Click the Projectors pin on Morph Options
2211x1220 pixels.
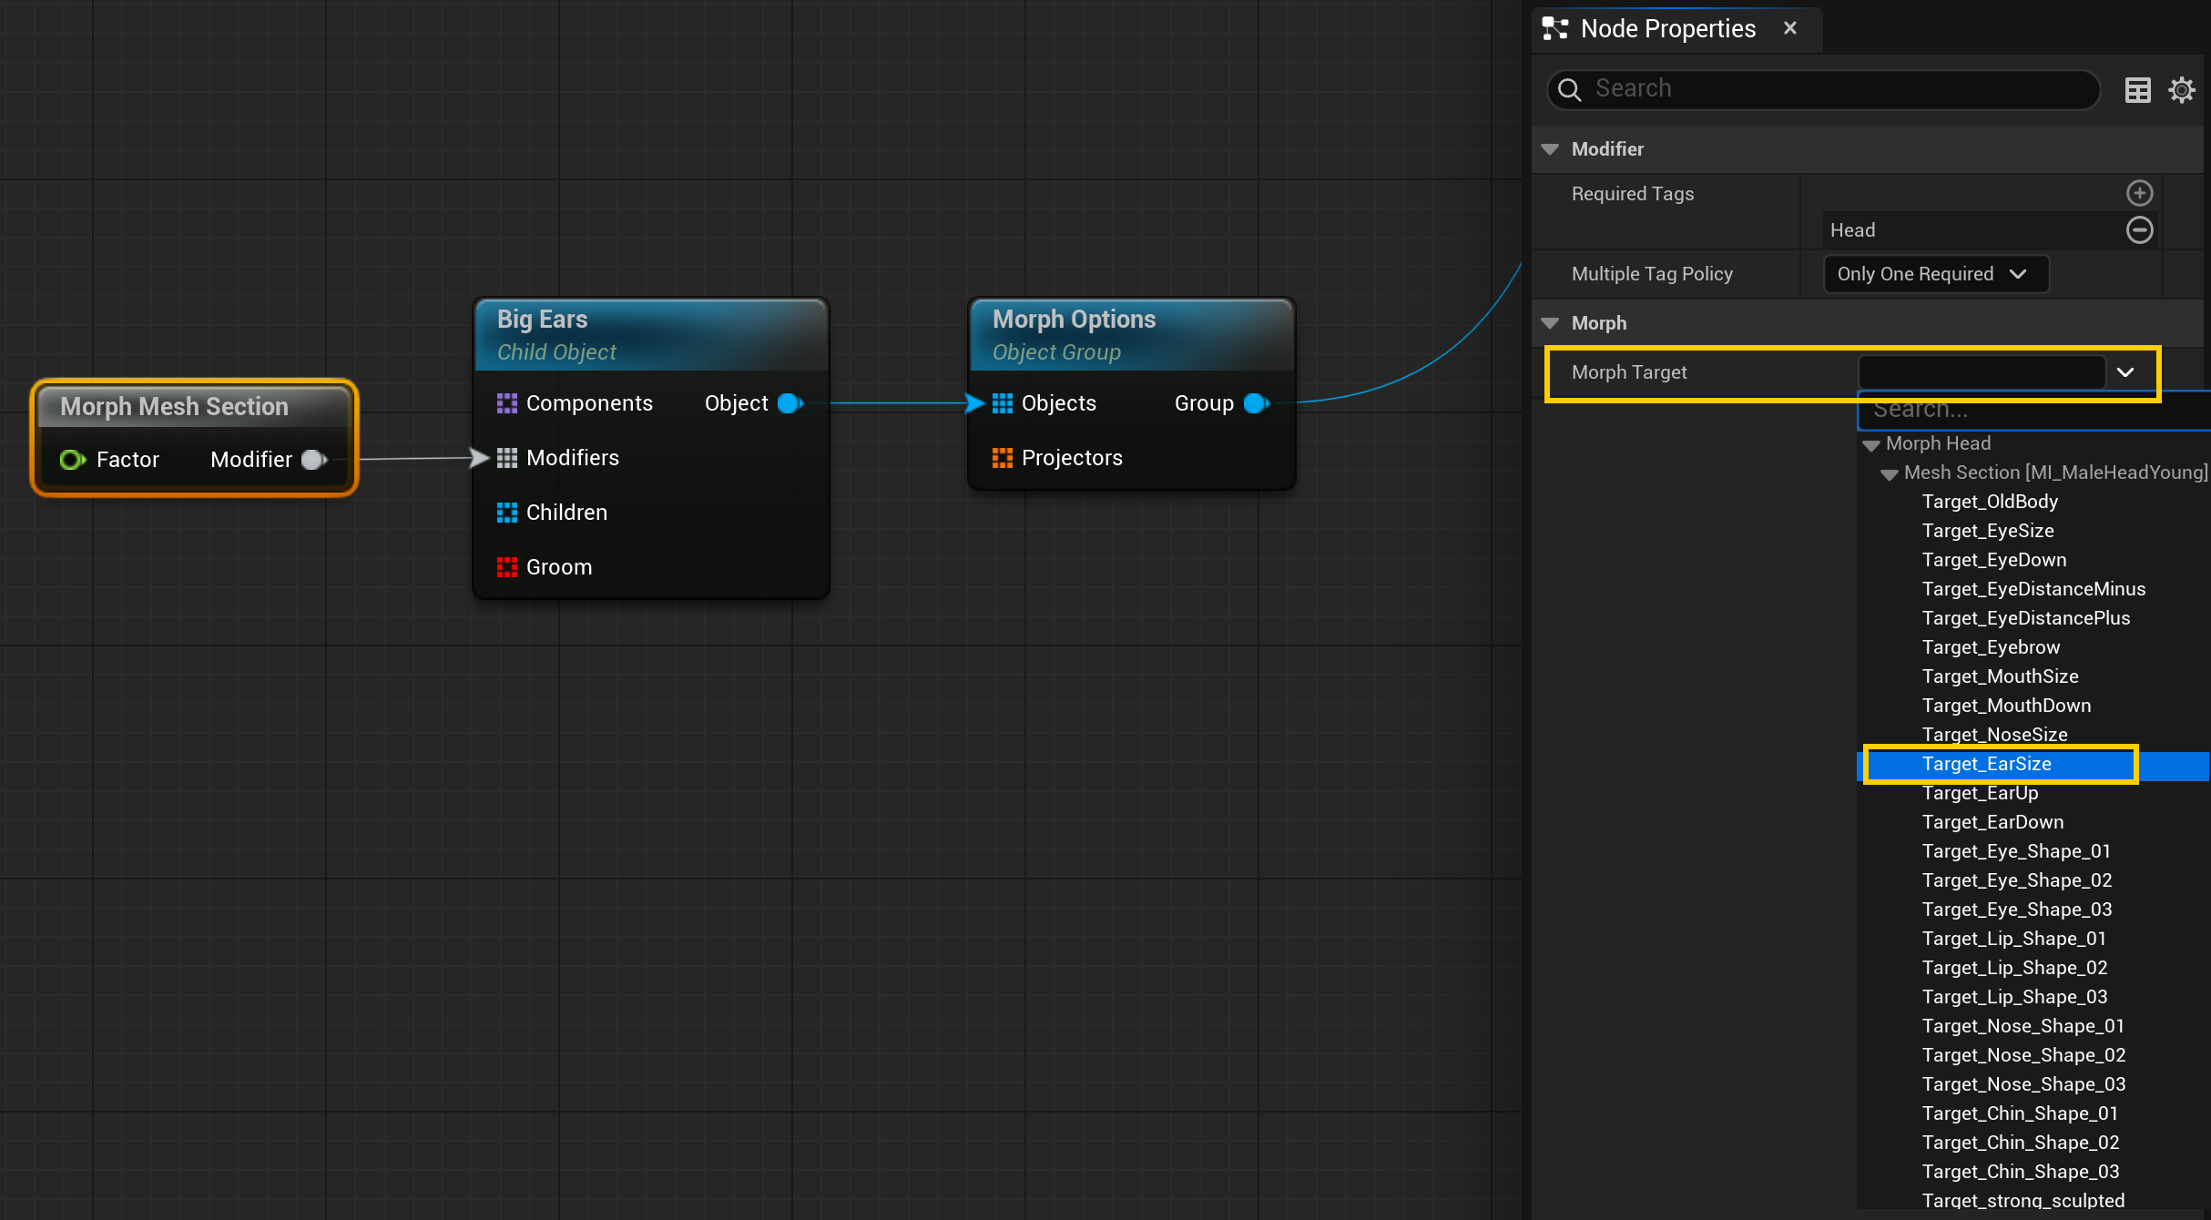click(x=1002, y=458)
